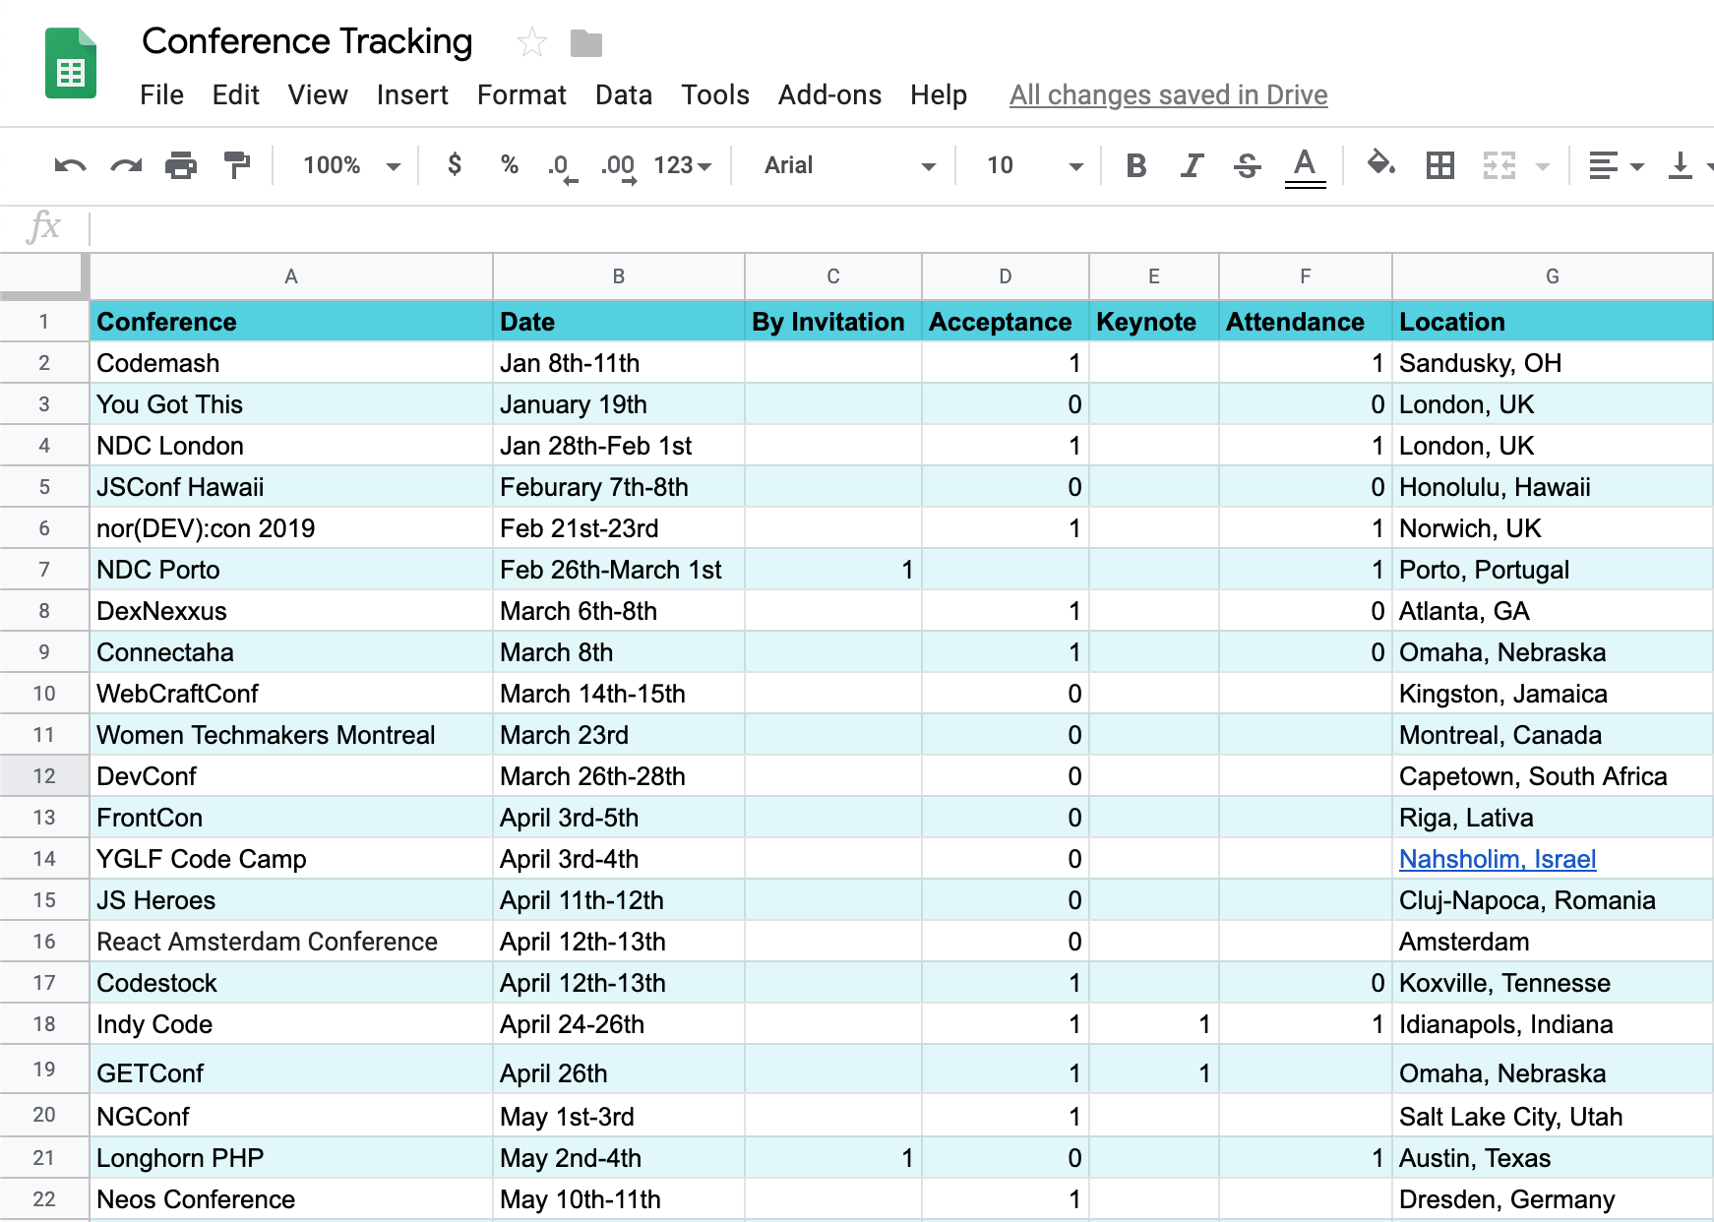Click Increase decimal places icon
Viewport: 1714px width, 1222px height.
tap(619, 167)
